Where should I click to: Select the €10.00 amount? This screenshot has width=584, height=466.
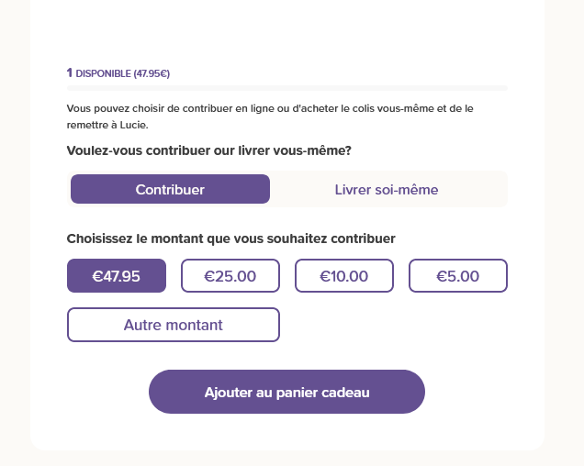344,276
